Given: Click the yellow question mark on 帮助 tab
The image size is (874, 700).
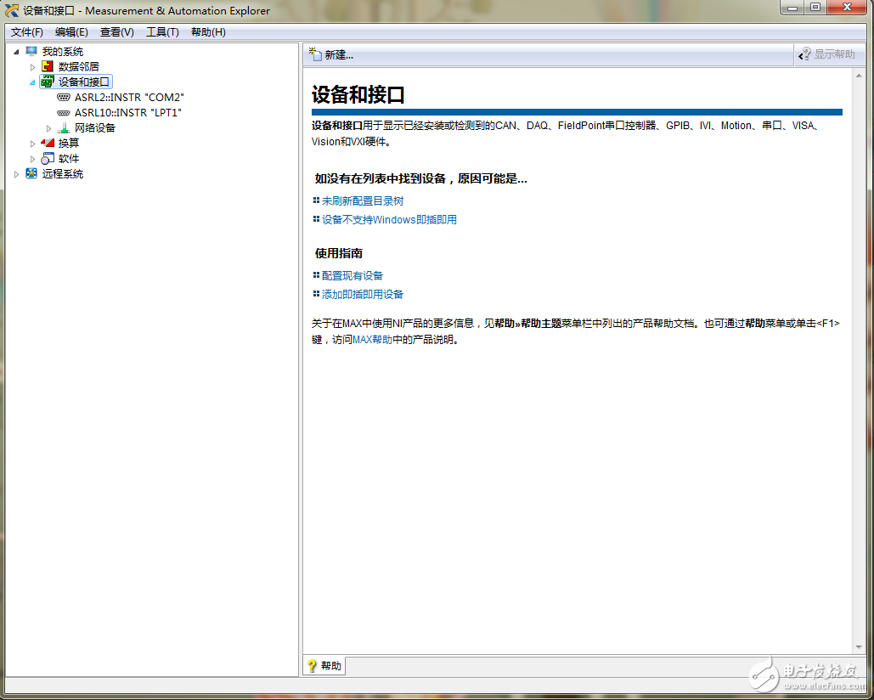Looking at the screenshot, I should [312, 666].
